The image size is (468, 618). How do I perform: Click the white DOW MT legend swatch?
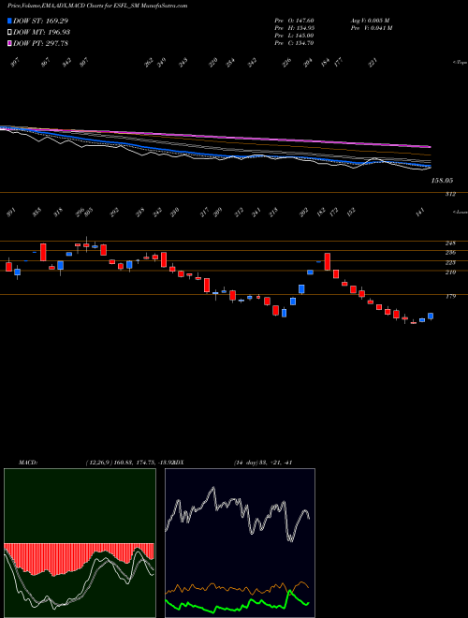tap(9, 32)
